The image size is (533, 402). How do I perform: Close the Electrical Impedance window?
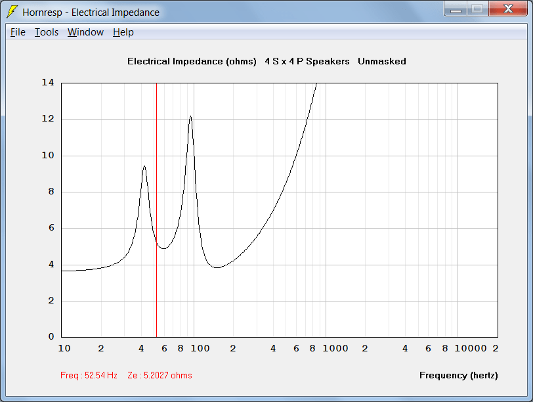[508, 9]
